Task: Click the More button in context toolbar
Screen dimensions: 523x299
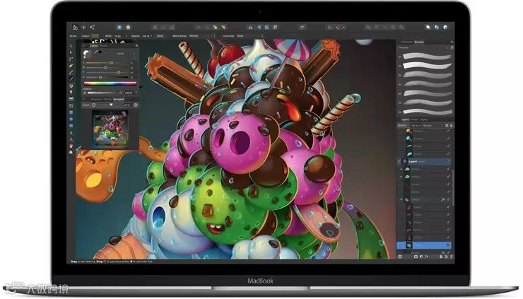Action: point(160,36)
